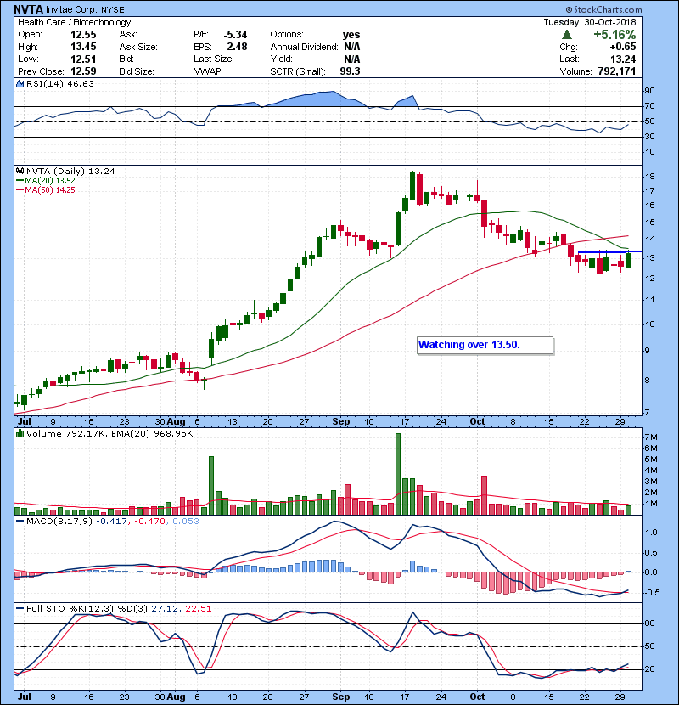Viewport: 679px width, 705px height.
Task: Click the Tuesday 30-Oct-2018 date text
Action: (590, 22)
